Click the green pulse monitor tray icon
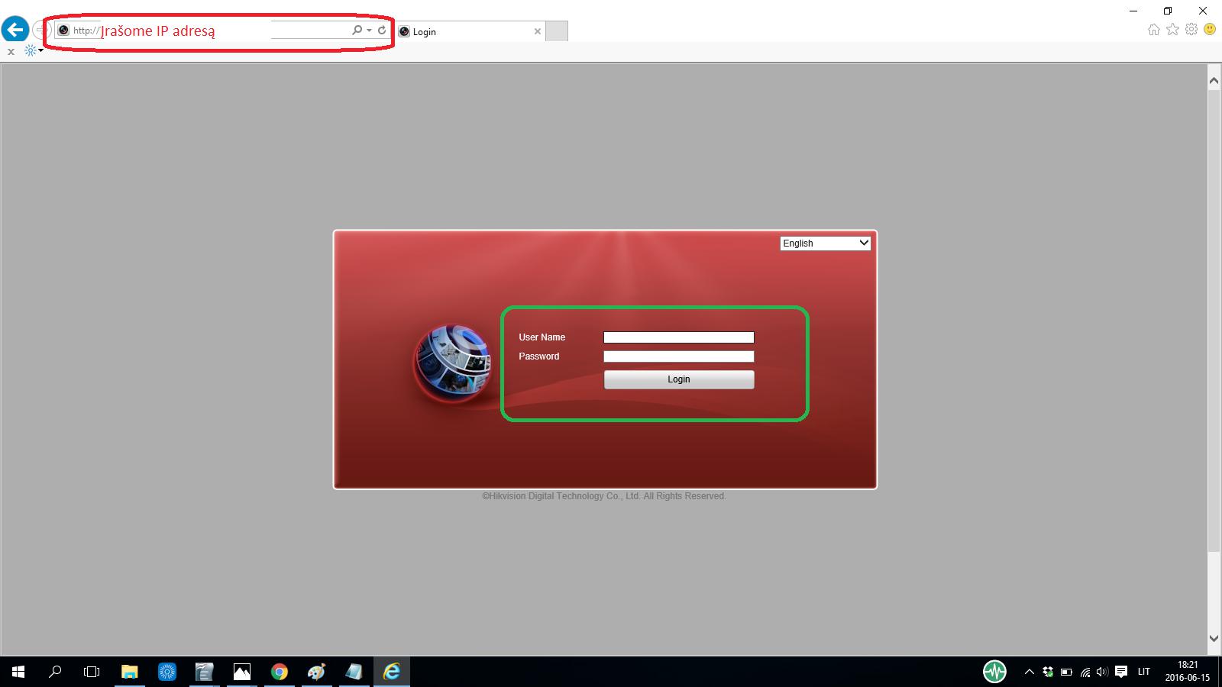This screenshot has width=1222, height=687. (x=994, y=672)
